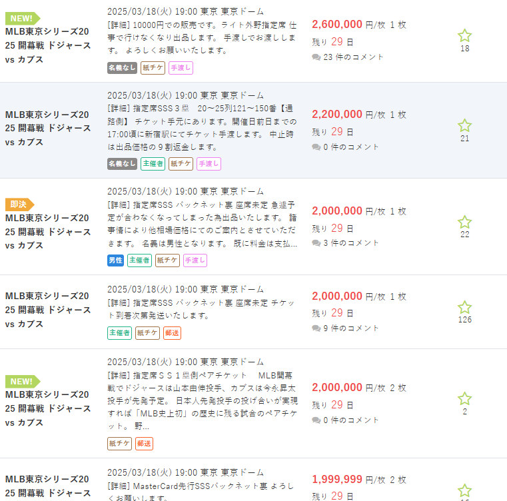507x501 pixels.
Task: Open first MLB東京シリーズ listing title
Action: click(48, 45)
